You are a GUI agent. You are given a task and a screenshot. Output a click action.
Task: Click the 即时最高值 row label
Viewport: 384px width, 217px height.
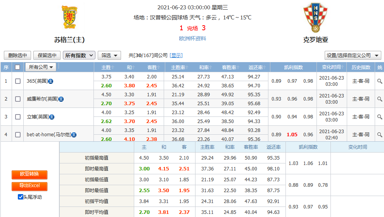[97, 169]
